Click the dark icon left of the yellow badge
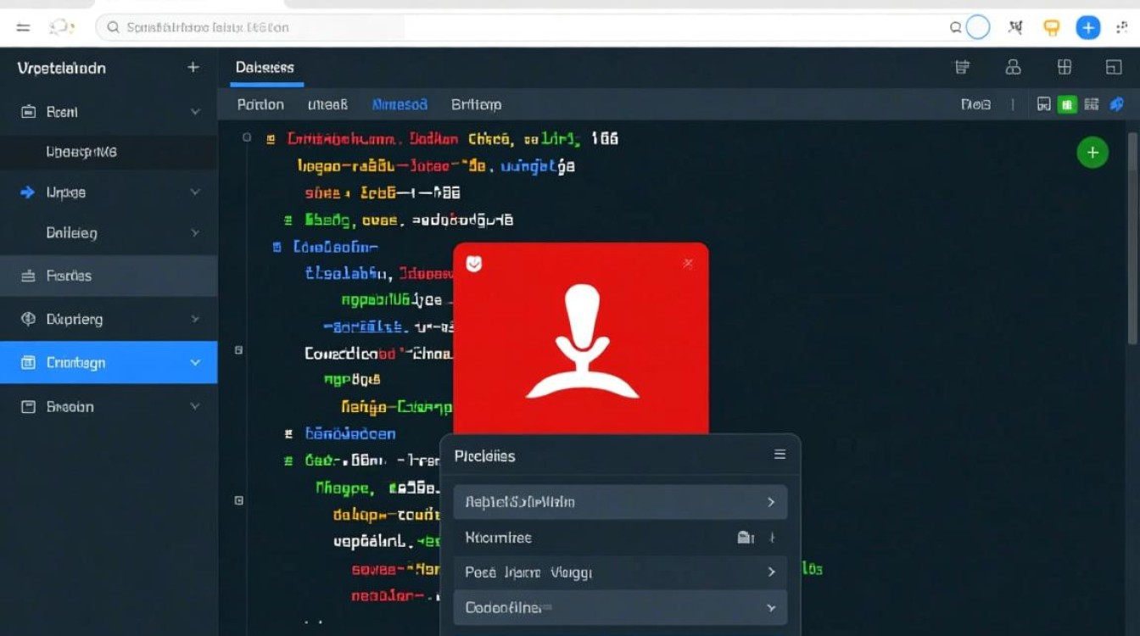The width and height of the screenshot is (1140, 636). coord(1015,28)
